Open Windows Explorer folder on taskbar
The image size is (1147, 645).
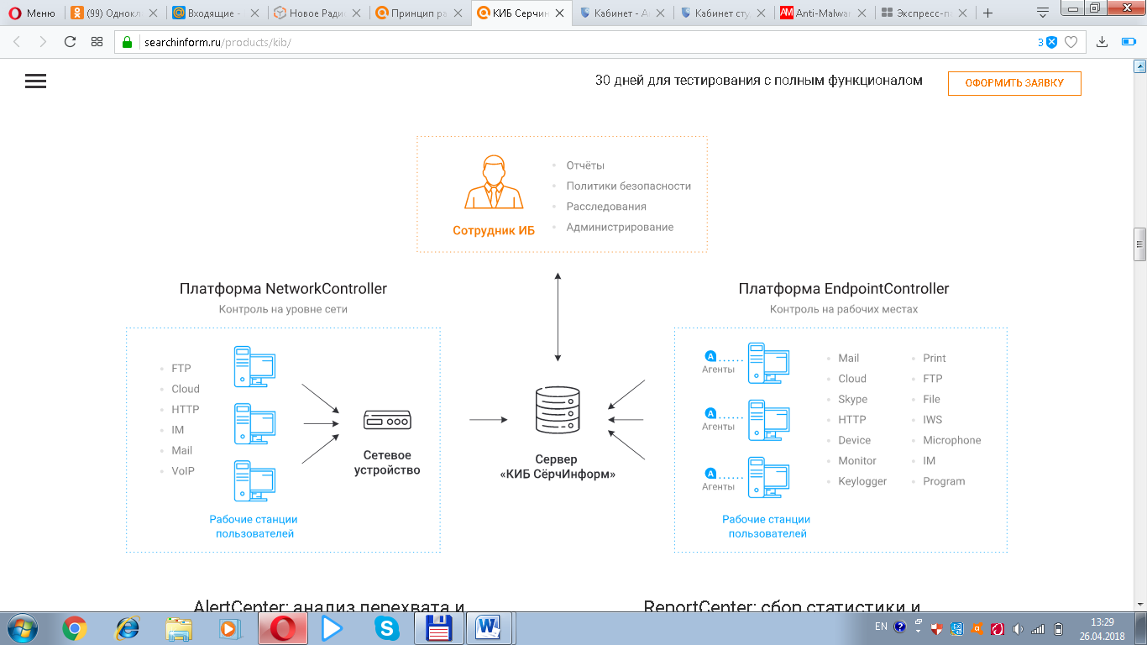tap(179, 628)
